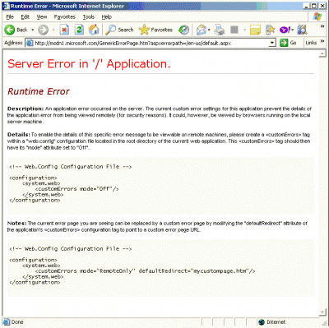Click the Windows flag logo throbber
329x328 pixels.
[317, 16]
